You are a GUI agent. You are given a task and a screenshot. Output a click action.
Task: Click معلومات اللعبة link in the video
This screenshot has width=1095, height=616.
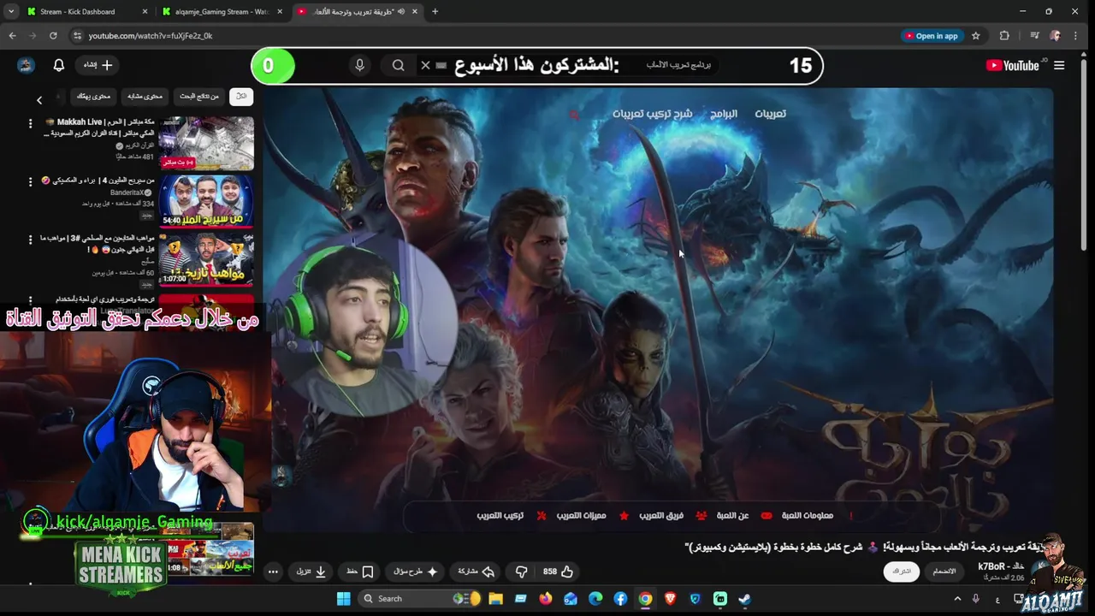(x=807, y=516)
